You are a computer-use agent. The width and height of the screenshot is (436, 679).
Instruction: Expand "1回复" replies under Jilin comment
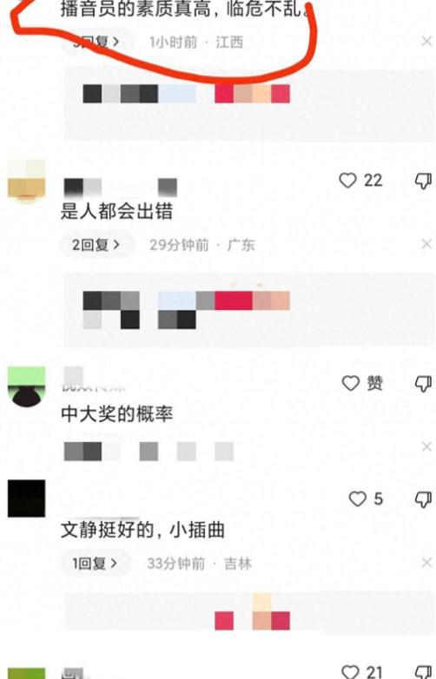95,564
